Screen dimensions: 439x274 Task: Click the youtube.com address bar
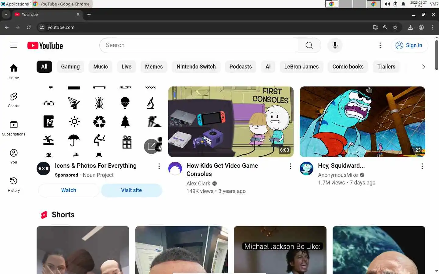pyautogui.click(x=204, y=27)
